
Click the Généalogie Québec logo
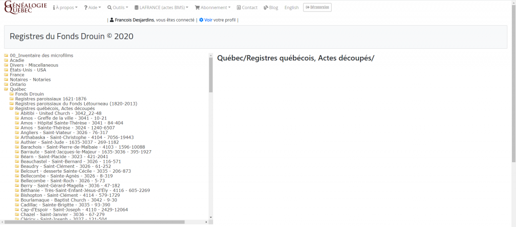[x=26, y=8]
